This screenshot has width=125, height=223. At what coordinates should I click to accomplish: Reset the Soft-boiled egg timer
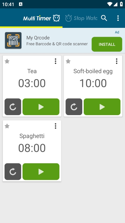tap(74, 107)
